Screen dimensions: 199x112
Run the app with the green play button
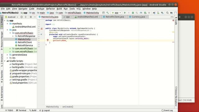125,13
